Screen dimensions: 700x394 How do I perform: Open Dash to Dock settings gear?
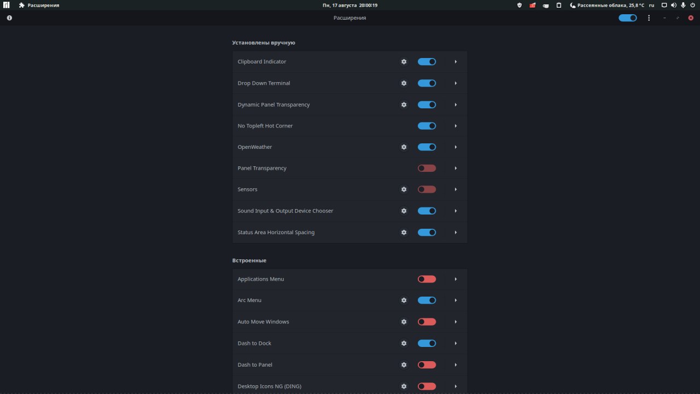(404, 344)
